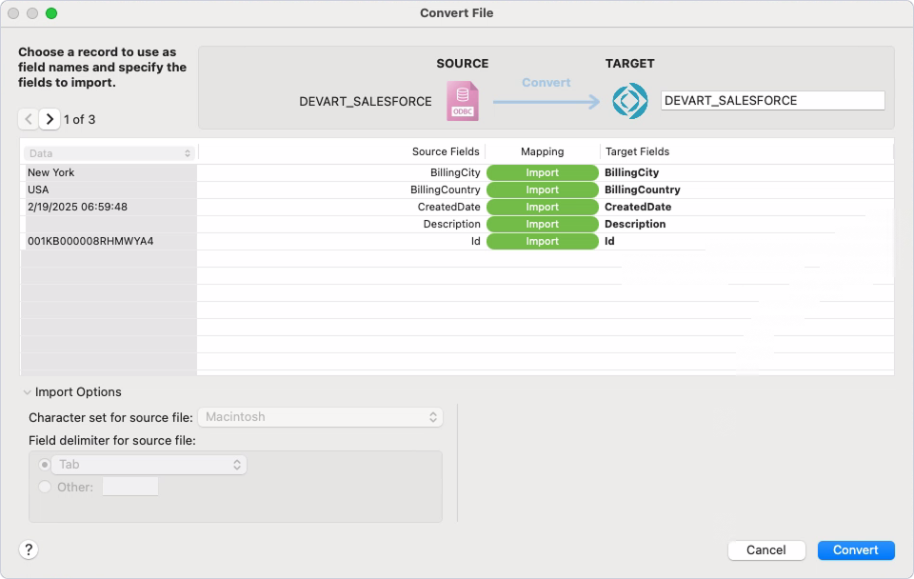
Task: Toggle Import mapping for BillingCity field
Action: [542, 172]
